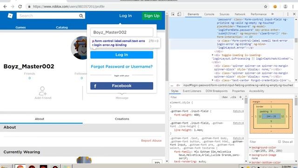Click the Report Abuse link
The width and height of the screenshot is (298, 168).
[151, 140]
